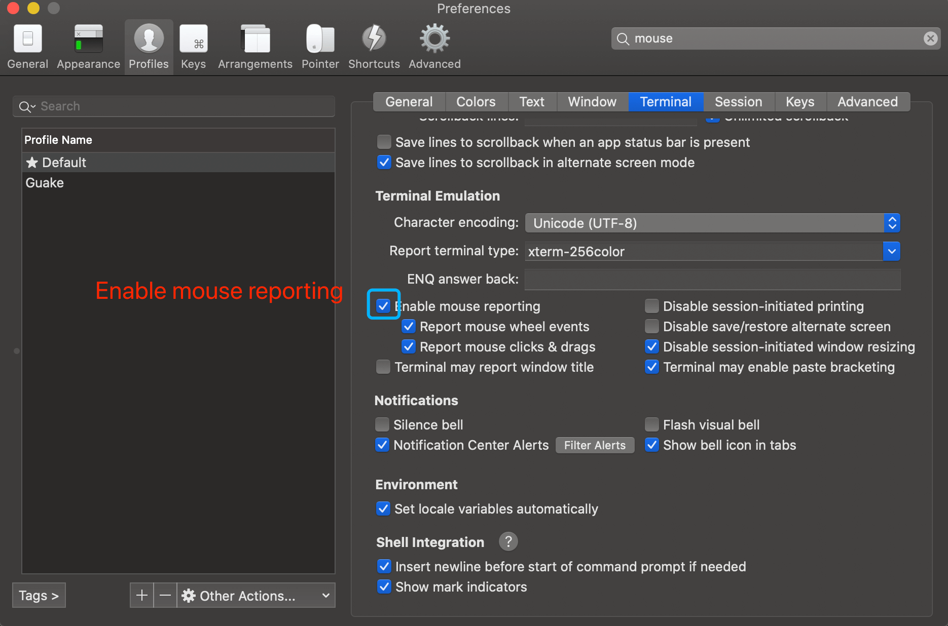Select the Guake profile
The height and width of the screenshot is (626, 948).
pyautogui.click(x=178, y=182)
